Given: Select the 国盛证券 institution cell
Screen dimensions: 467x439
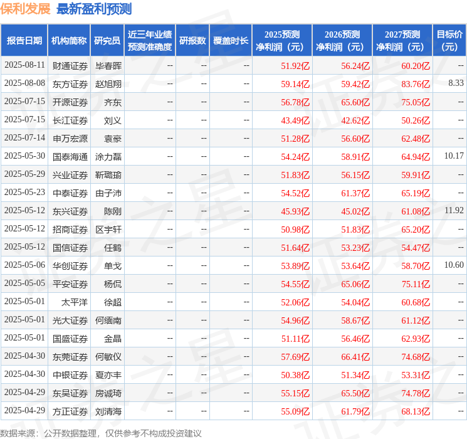Looking at the screenshot, I should 70,339.
